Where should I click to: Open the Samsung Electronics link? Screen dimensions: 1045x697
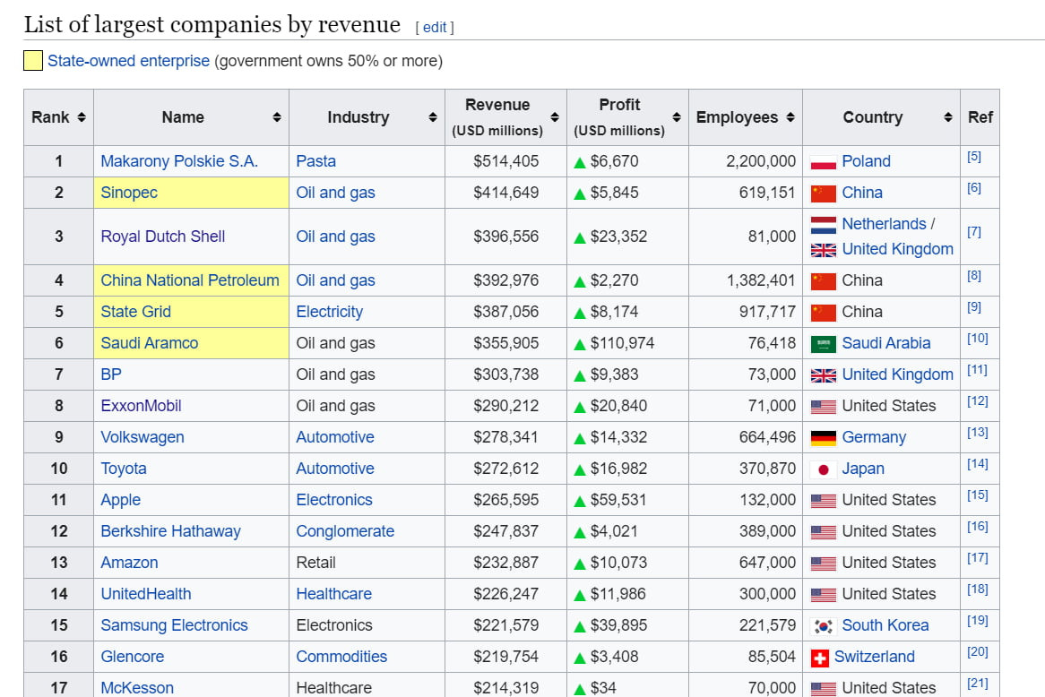[174, 625]
